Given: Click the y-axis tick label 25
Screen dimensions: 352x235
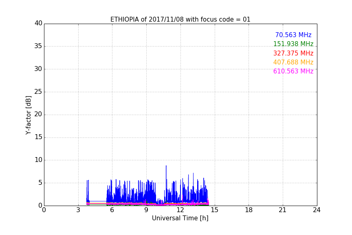Looking at the screenshot, I should 38,91.
